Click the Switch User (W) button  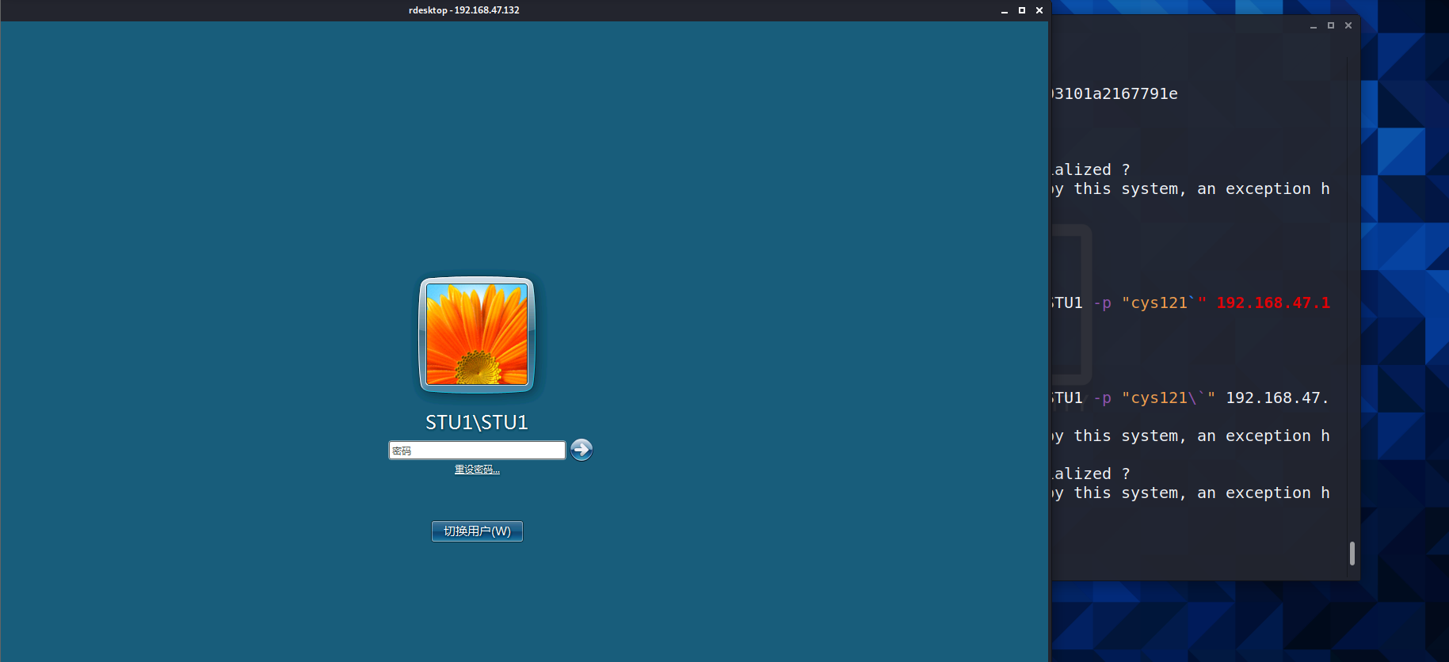click(477, 531)
